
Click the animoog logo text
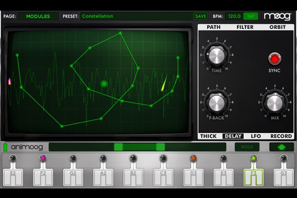27,147
